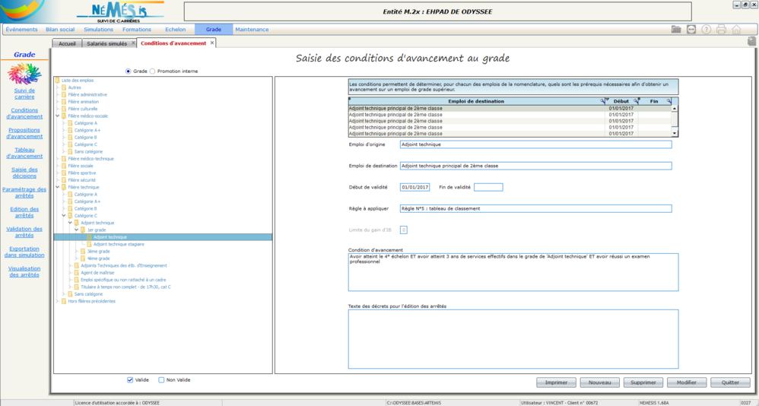Click the Modifier button

pyautogui.click(x=687, y=382)
